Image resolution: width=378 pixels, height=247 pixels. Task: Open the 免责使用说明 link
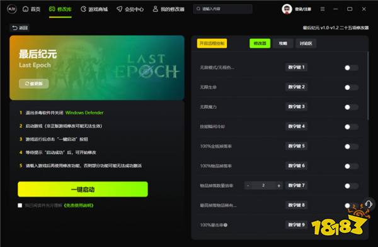point(79,206)
